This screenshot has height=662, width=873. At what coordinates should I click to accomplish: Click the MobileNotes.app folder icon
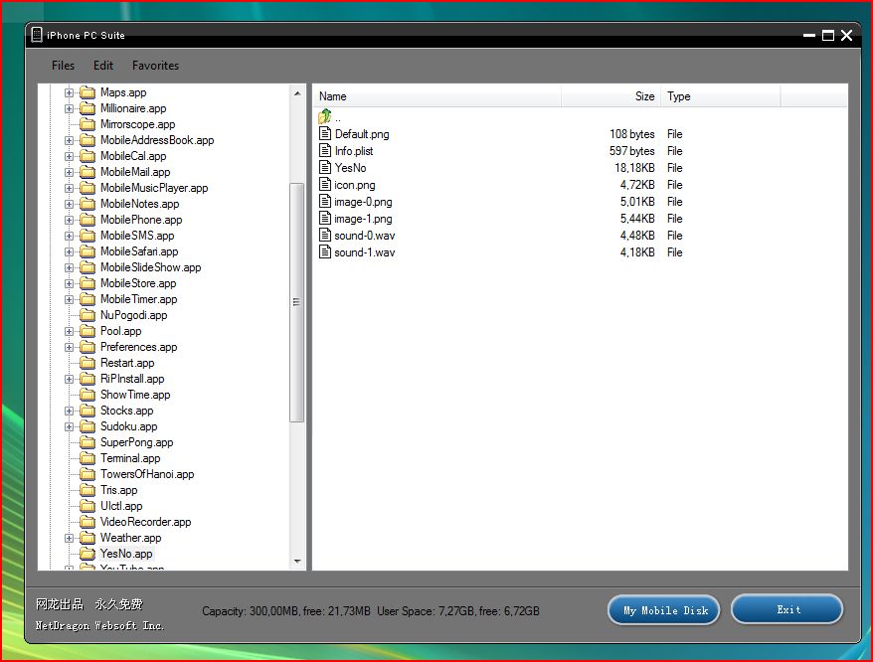pyautogui.click(x=87, y=204)
